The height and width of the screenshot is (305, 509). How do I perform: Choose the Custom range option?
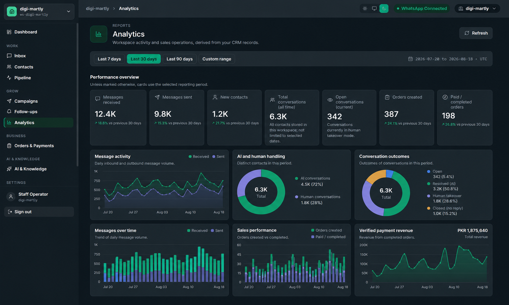[217, 59]
